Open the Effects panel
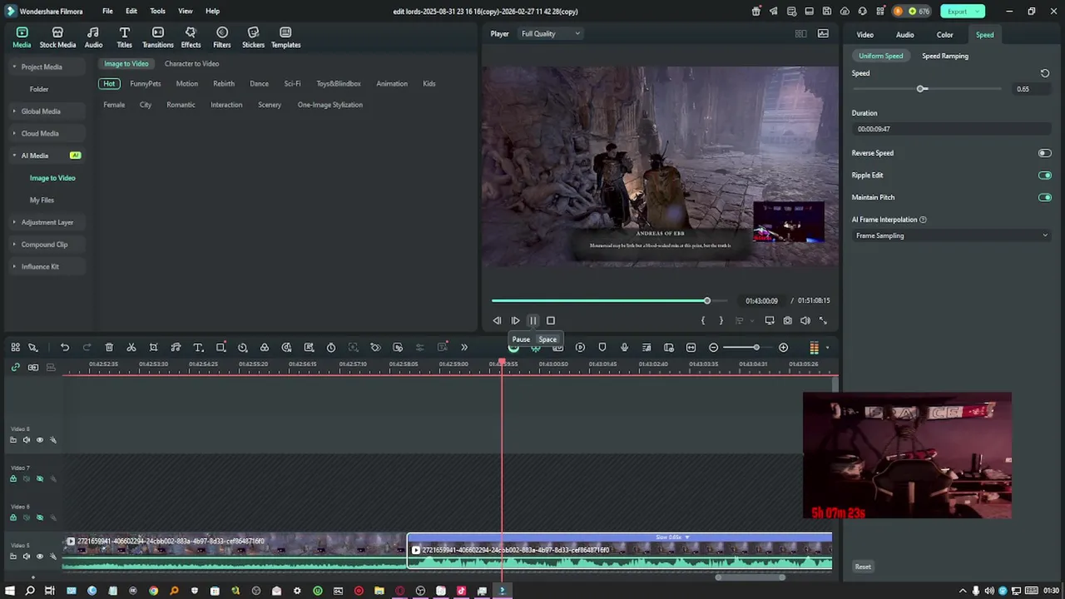This screenshot has height=599, width=1065. pyautogui.click(x=191, y=37)
